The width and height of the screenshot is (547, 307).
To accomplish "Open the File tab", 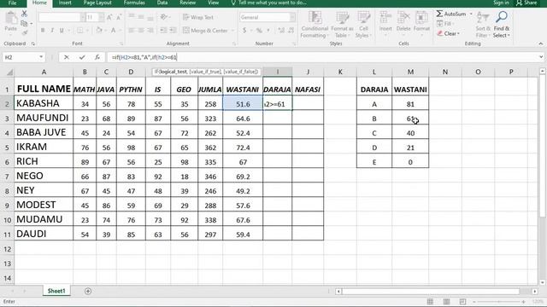I will [12, 3].
